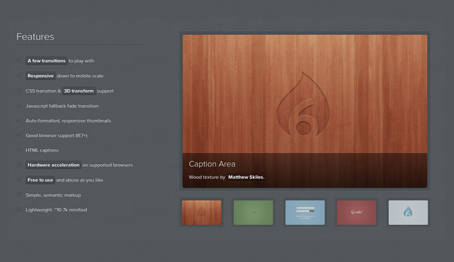Click the 'Free to use' highlighted label

(40, 180)
